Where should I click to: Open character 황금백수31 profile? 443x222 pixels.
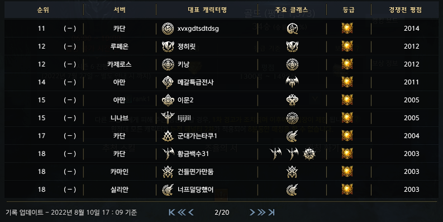(x=193, y=154)
